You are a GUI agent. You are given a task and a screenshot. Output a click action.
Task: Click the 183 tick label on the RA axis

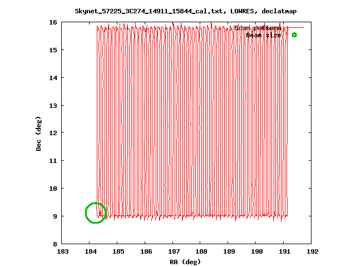(62, 251)
